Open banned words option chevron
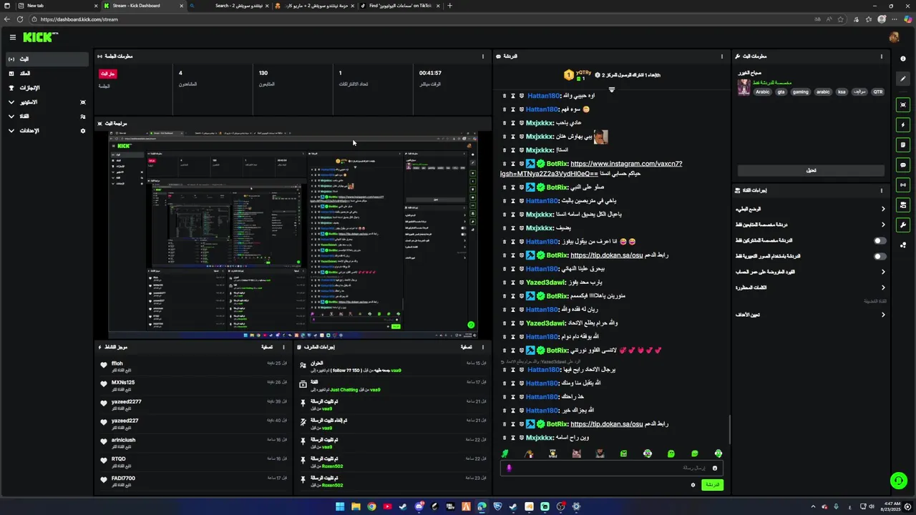916x515 pixels. (883, 288)
